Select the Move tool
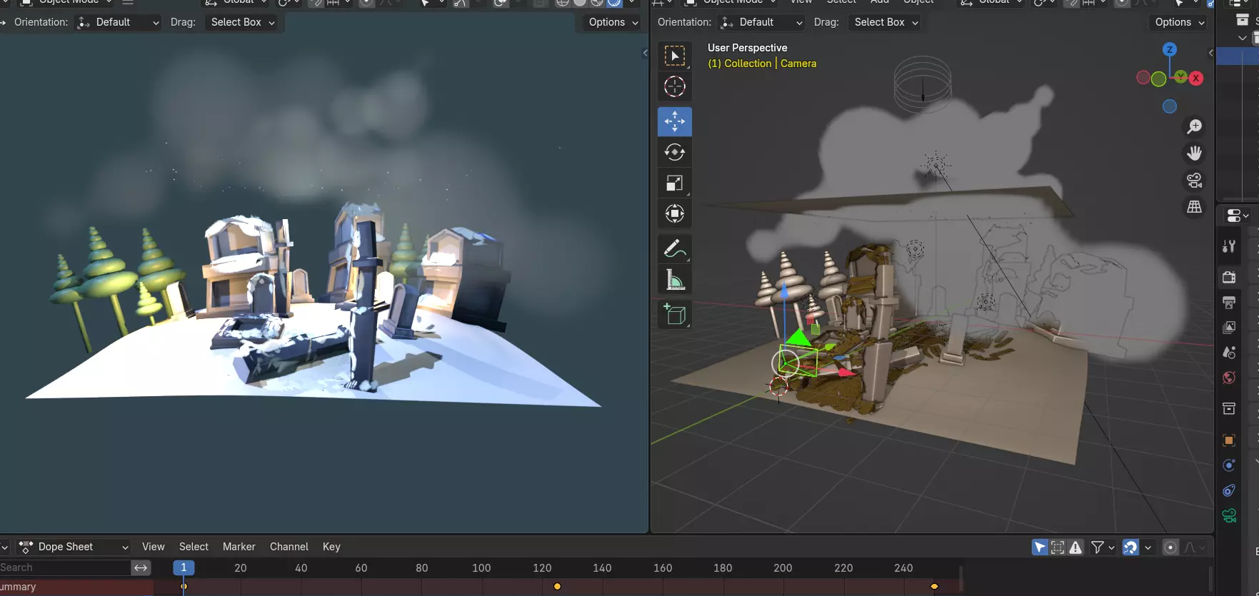 click(675, 121)
